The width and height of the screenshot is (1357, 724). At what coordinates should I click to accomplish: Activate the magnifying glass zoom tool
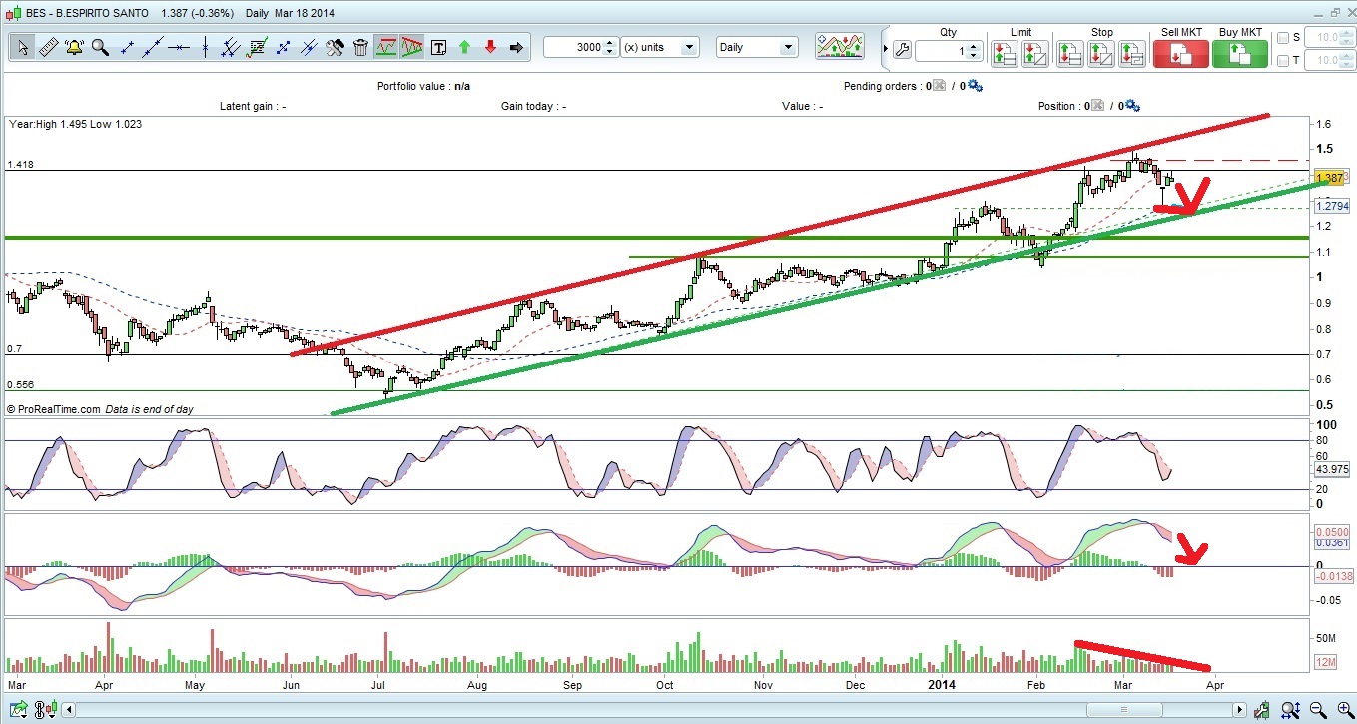click(100, 47)
